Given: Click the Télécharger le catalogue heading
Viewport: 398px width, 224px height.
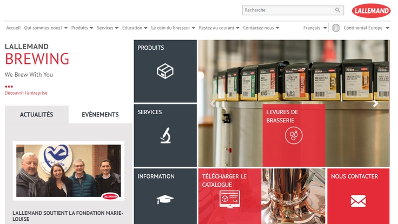Looking at the screenshot, I should tap(224, 180).
